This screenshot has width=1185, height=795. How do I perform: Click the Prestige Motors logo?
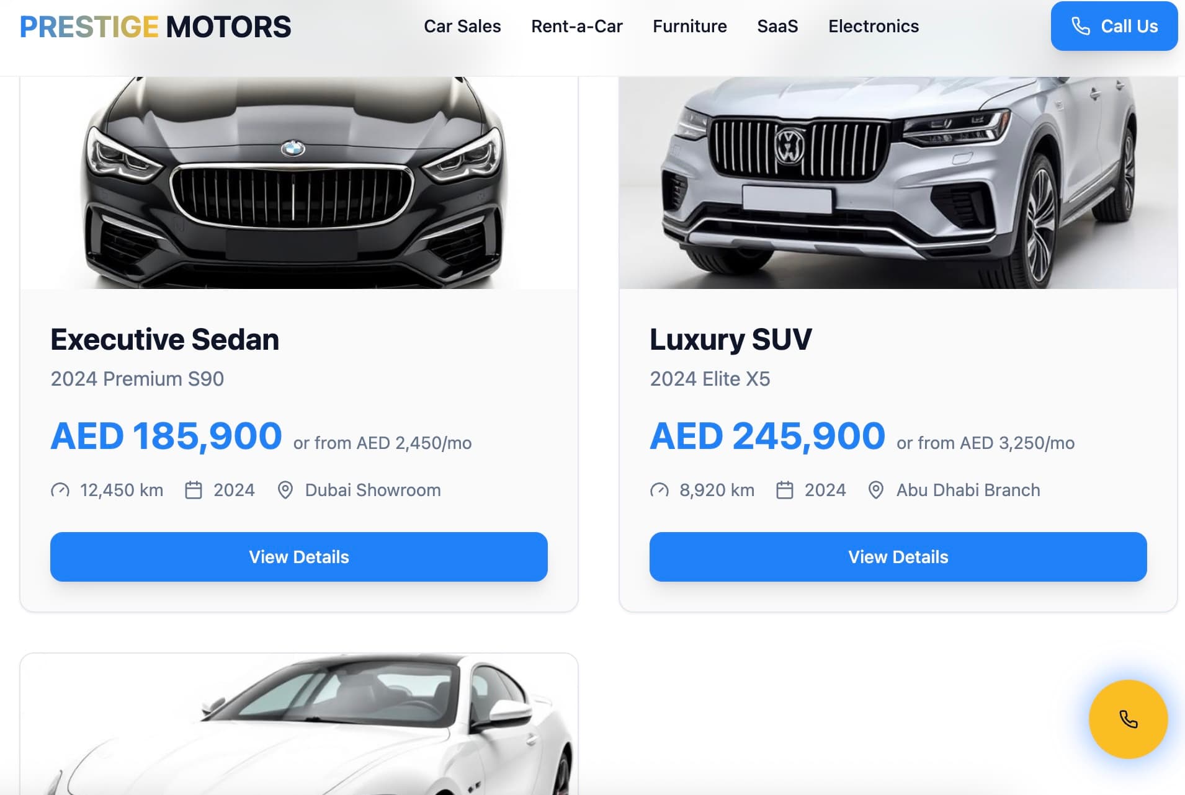(155, 27)
